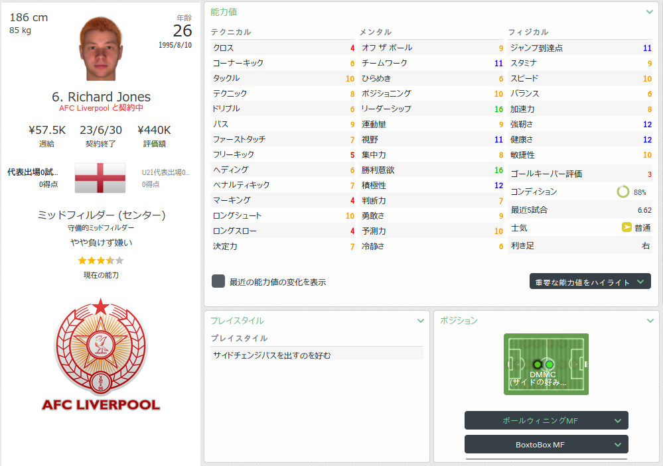Enable 最近の能力値の変化を表示 checkbox

click(x=218, y=281)
